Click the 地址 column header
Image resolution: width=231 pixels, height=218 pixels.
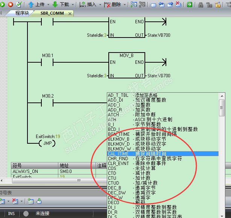pos(77,165)
